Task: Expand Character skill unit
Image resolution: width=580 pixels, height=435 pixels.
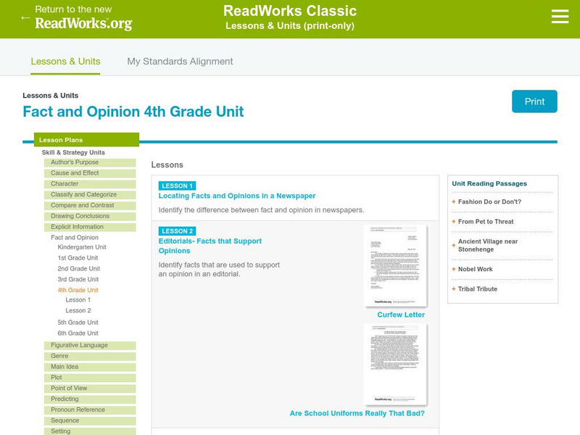Action: pyautogui.click(x=90, y=184)
